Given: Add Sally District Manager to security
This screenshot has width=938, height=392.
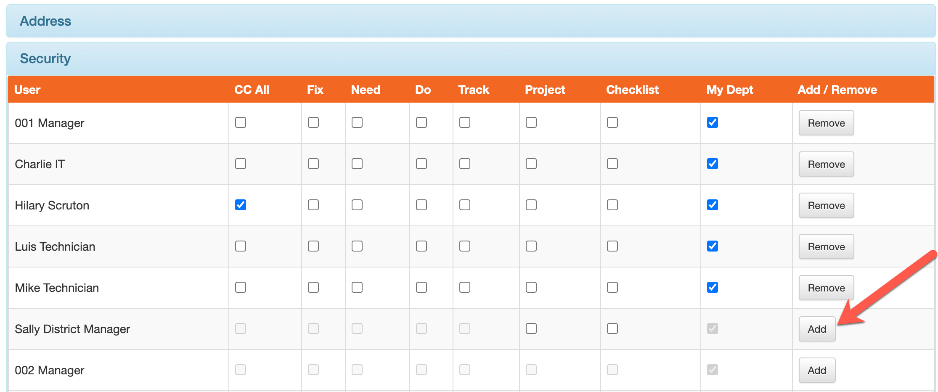Looking at the screenshot, I should coord(817,329).
